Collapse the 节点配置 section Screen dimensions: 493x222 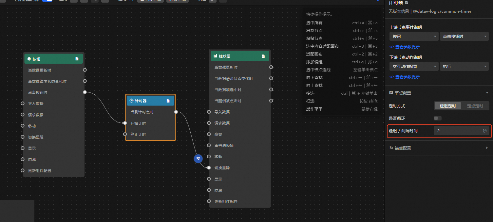pyautogui.click(x=487, y=93)
